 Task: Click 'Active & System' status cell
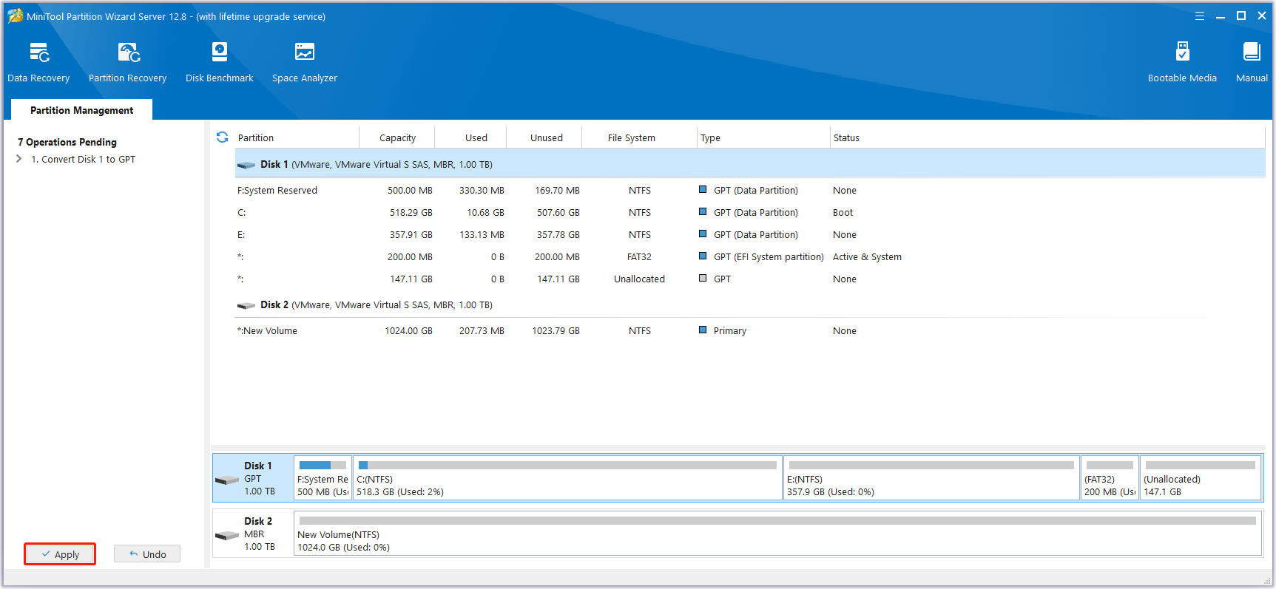pyautogui.click(x=867, y=256)
